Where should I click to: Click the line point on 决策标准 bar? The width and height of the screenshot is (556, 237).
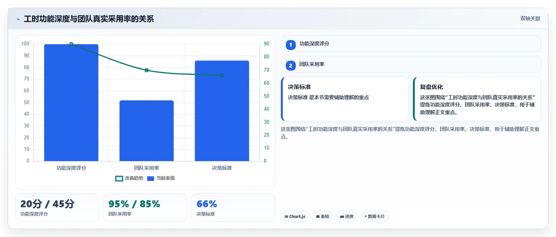pyautogui.click(x=222, y=75)
